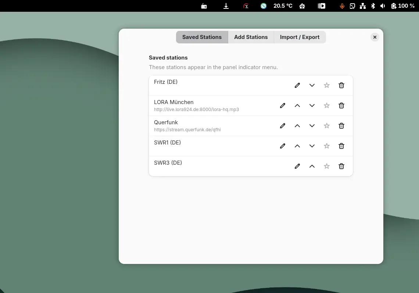
Task: Toggle favorite star for LORA München
Action: click(327, 106)
